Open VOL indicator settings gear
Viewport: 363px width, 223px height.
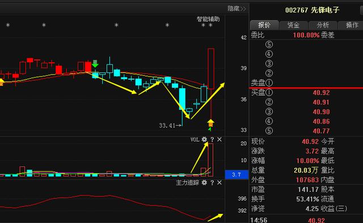click(204, 139)
